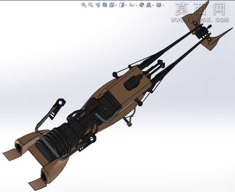235x192 pixels.
Task: Expand the Apply Scene dropdown arrow
Action: coord(153,5)
